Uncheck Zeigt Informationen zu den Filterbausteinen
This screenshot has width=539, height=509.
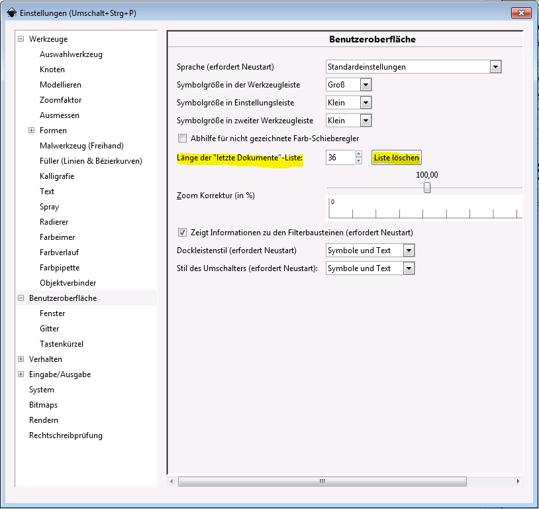pos(183,233)
